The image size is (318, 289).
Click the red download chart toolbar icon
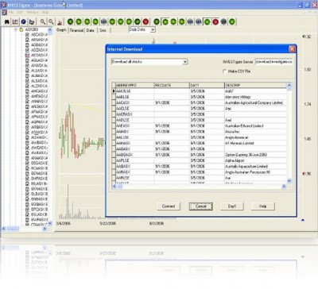[x=60, y=21]
